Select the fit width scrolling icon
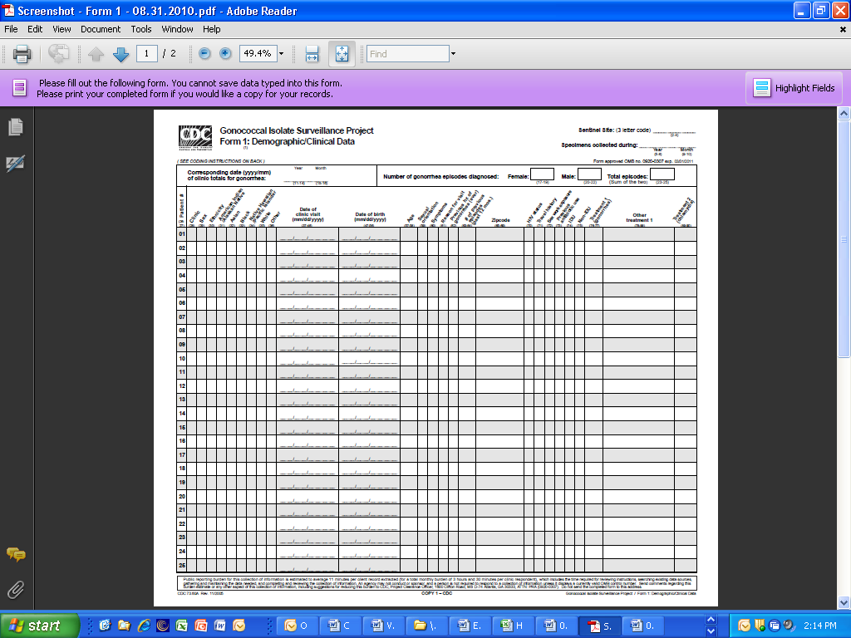This screenshot has width=851, height=638. [312, 54]
